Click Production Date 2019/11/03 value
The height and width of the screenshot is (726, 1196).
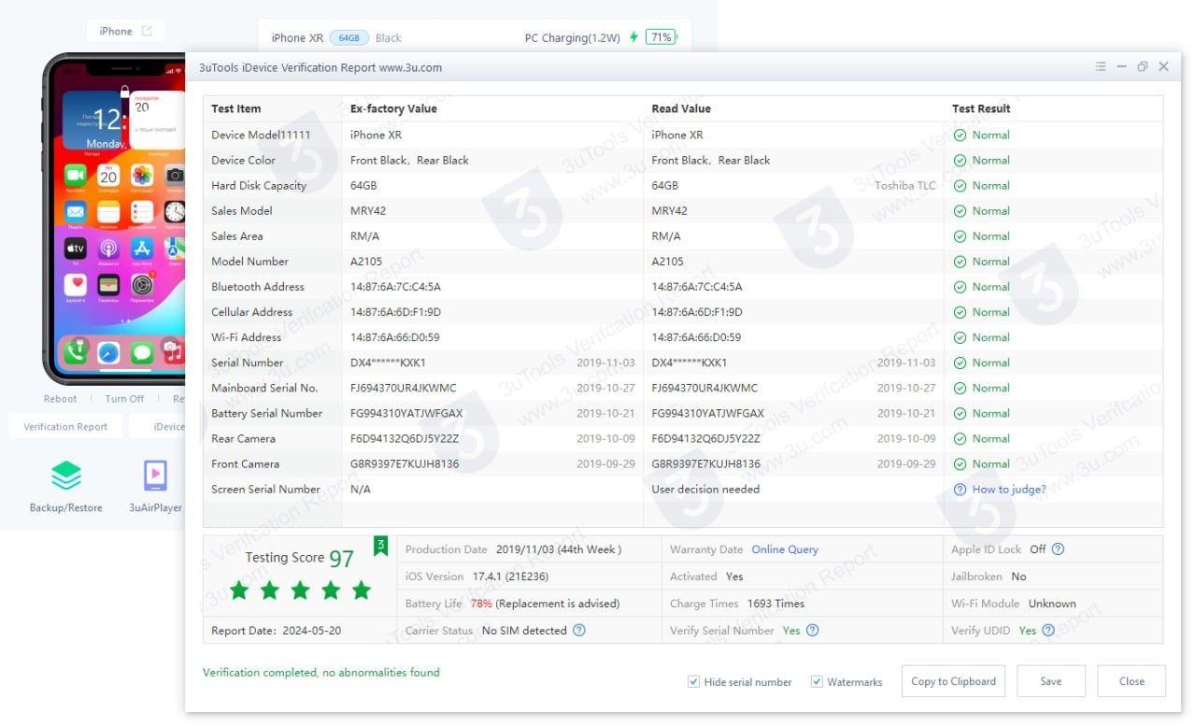click(559, 549)
